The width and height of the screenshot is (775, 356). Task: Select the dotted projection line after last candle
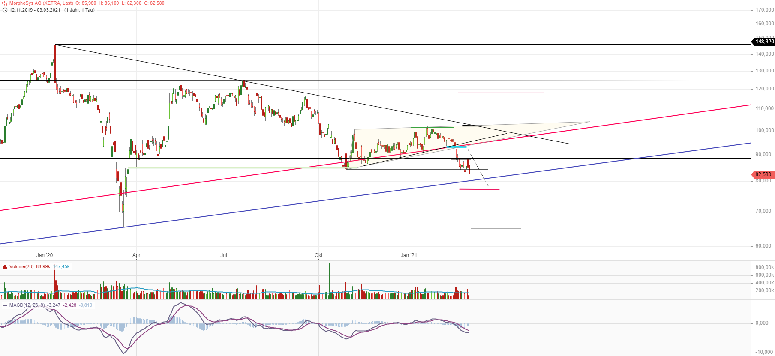[x=478, y=168]
